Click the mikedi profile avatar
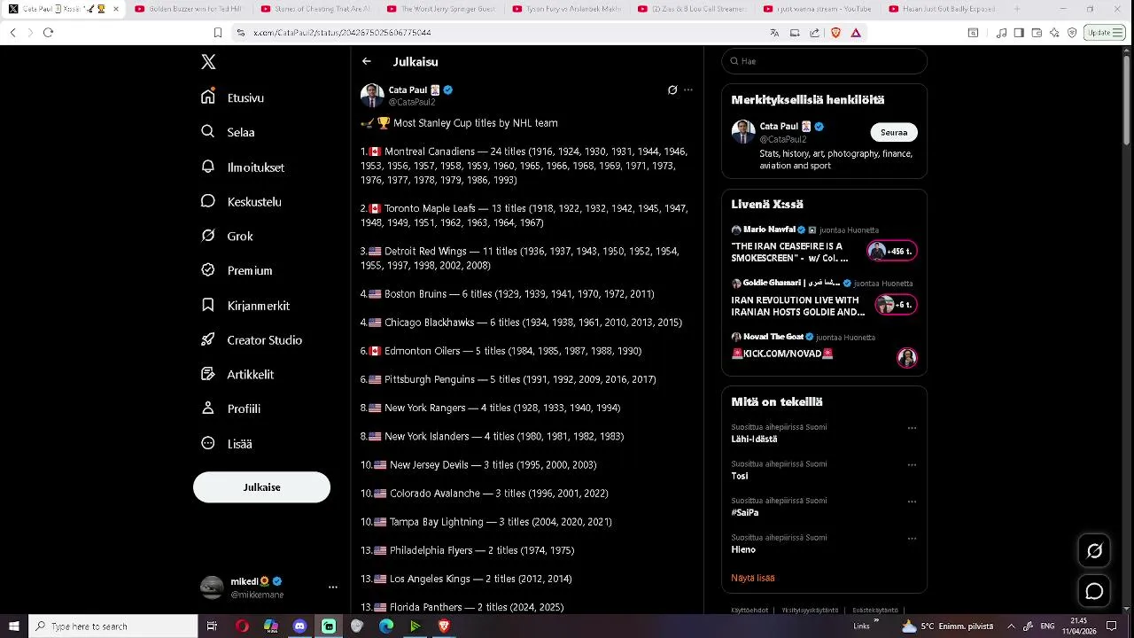1134x638 pixels. point(212,587)
